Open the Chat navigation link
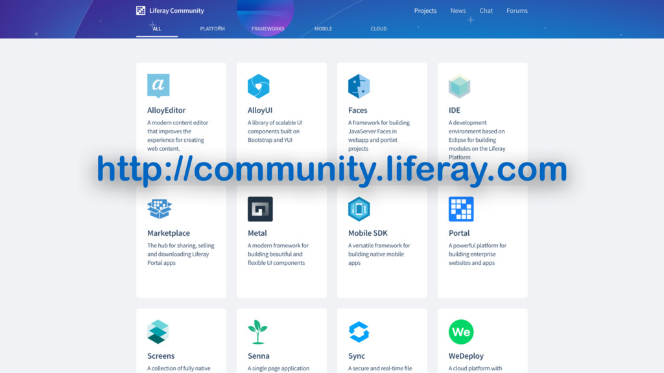This screenshot has height=373, width=664. click(x=486, y=10)
